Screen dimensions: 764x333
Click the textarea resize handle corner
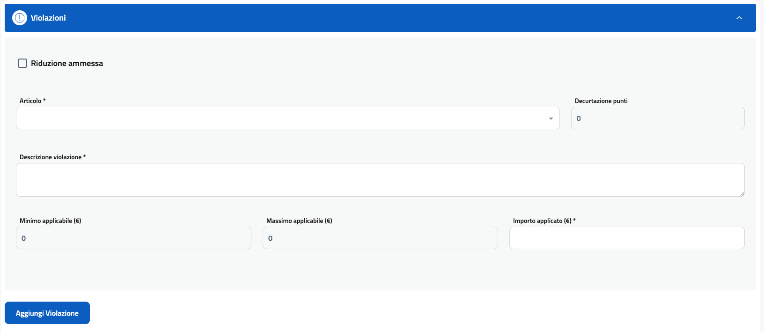tap(742, 194)
